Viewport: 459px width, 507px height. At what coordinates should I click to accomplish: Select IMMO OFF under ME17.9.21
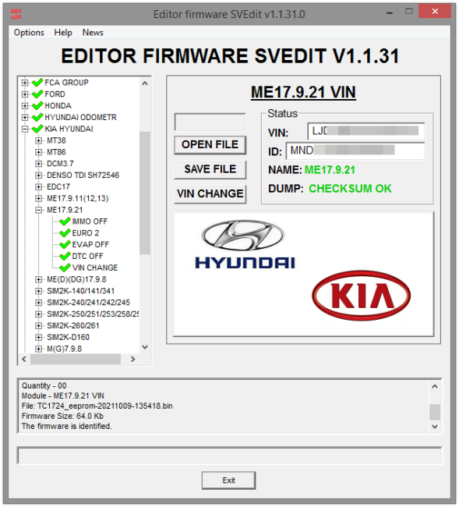(90, 222)
